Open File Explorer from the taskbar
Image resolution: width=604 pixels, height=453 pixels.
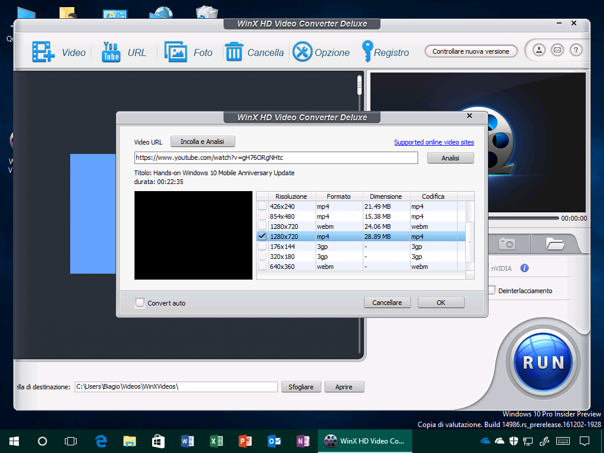click(129, 441)
